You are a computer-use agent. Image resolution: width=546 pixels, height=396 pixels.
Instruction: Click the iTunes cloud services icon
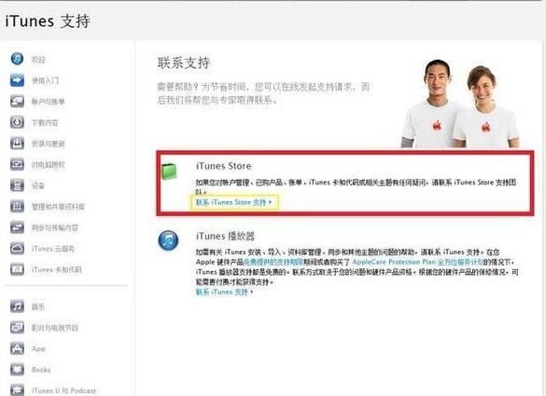(17, 249)
